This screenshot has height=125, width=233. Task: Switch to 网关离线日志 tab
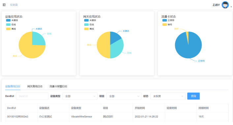(35, 86)
